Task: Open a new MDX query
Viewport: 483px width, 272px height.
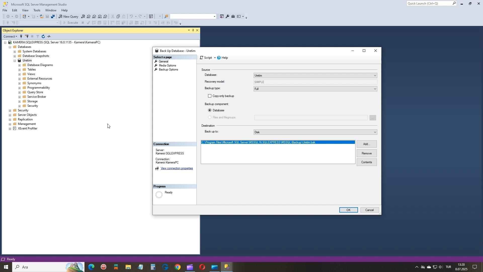Action: (89, 16)
